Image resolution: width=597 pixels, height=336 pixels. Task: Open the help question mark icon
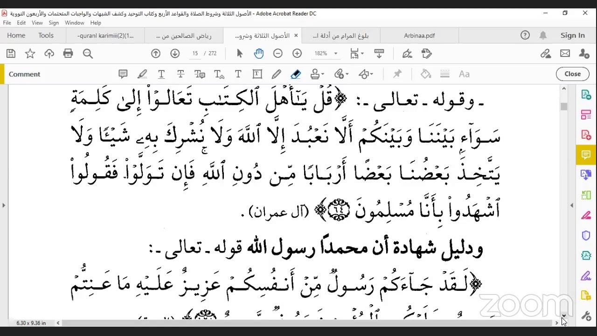(x=525, y=35)
